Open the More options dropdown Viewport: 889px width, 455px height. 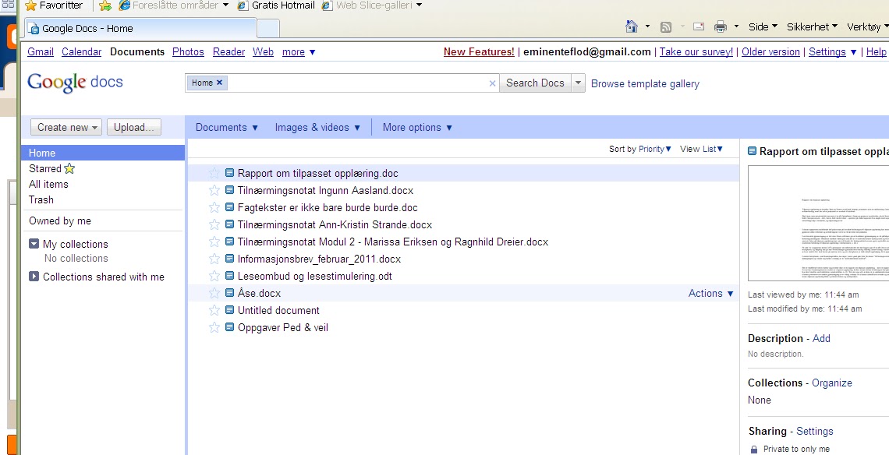click(417, 128)
